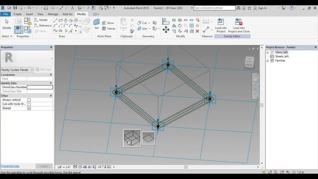Click the favorites star icon
The height and width of the screenshot is (179, 318).
click(249, 8)
